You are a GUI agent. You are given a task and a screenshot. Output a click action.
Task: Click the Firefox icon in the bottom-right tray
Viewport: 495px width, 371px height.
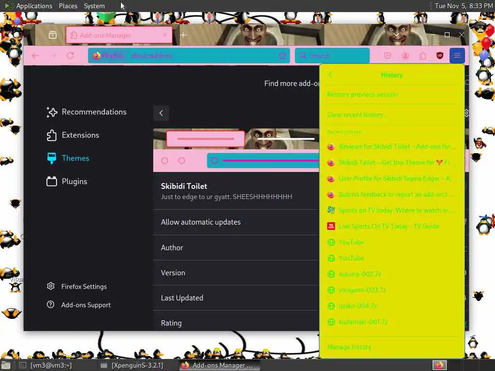click(439, 365)
